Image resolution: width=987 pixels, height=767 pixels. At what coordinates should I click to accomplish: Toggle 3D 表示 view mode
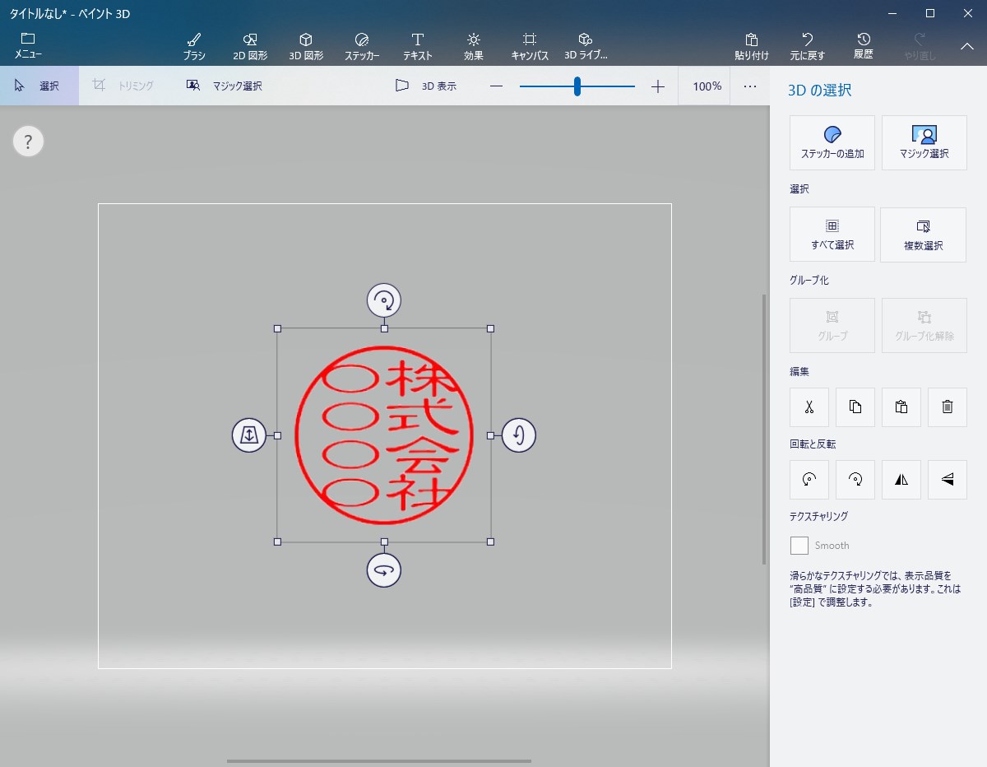(x=426, y=86)
